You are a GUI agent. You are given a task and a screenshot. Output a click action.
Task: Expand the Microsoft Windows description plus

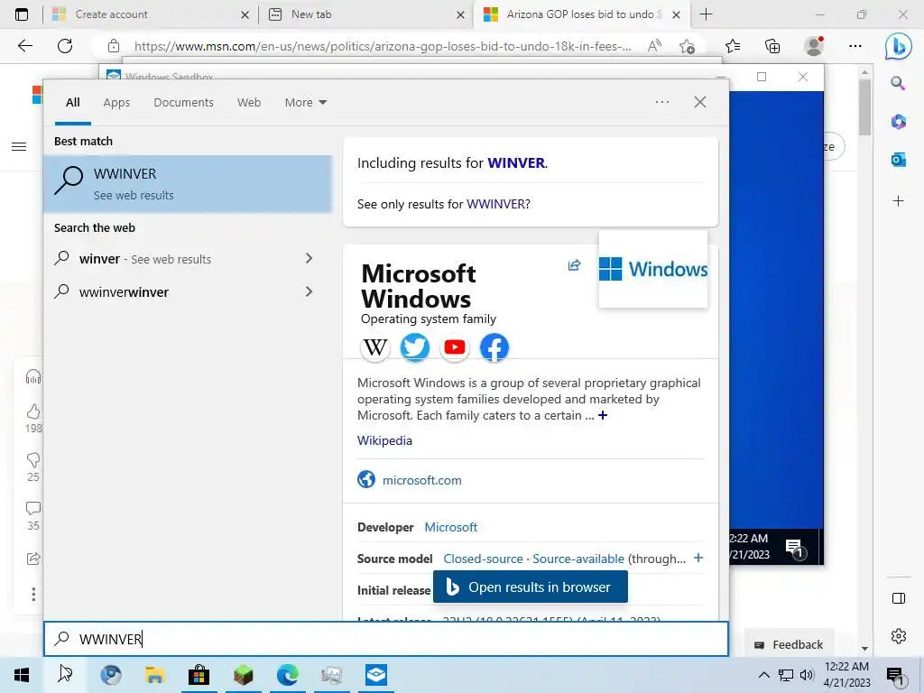point(603,415)
